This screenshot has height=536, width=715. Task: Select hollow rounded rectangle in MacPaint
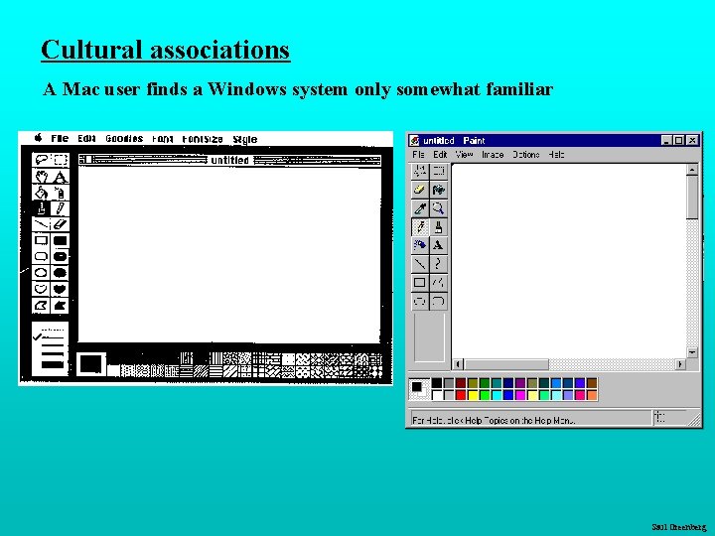tap(42, 256)
